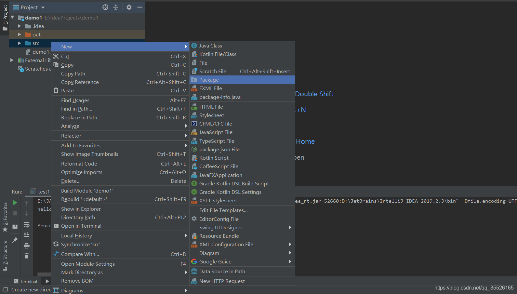Screen dimensions: 517x294
Task: Open the 2: Favorites side tab
Action: [x=5, y=217]
